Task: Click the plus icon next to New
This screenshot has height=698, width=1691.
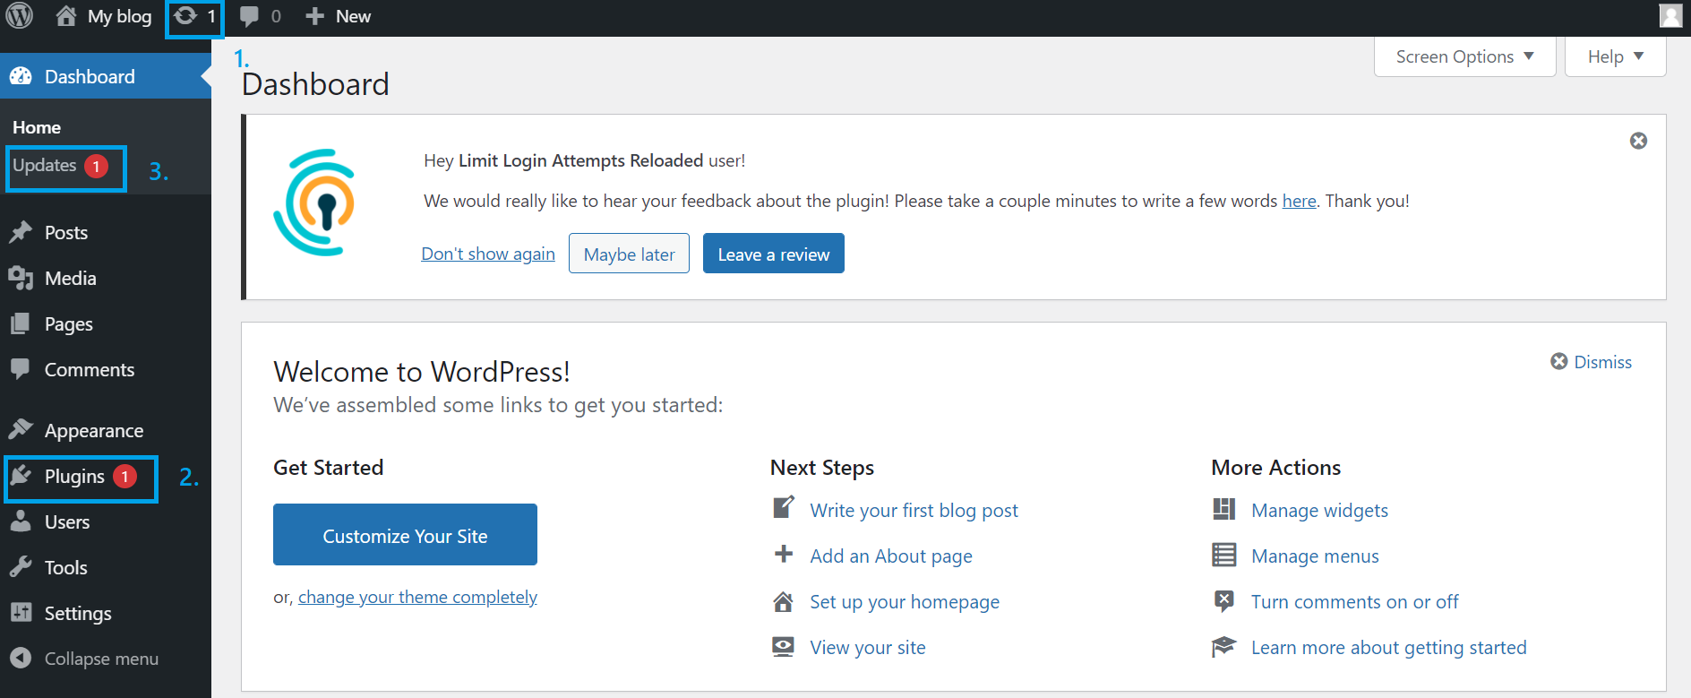Action: coord(314,16)
